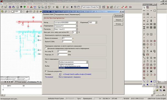167x100 pixels.
Task: Select the diagonal line drawing tool
Action: [144, 81]
